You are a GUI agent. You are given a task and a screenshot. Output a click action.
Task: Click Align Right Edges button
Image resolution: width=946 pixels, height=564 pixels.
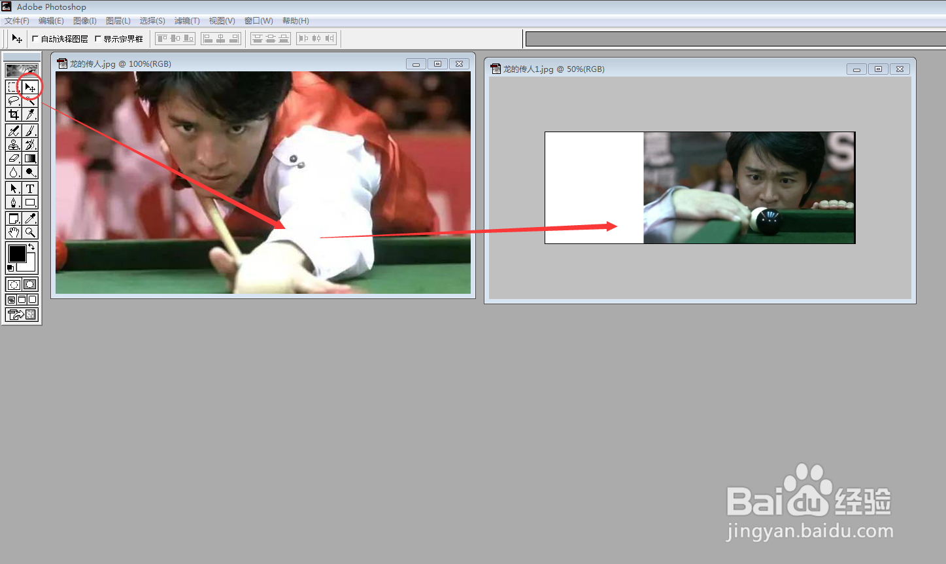click(x=234, y=39)
